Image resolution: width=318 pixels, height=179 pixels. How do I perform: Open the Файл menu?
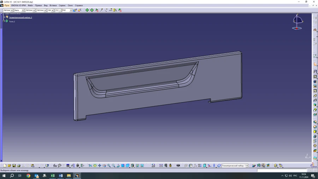coord(30,6)
